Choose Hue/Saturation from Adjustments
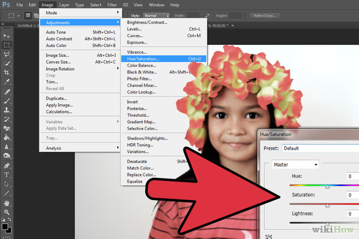The image size is (359, 239). (164, 59)
